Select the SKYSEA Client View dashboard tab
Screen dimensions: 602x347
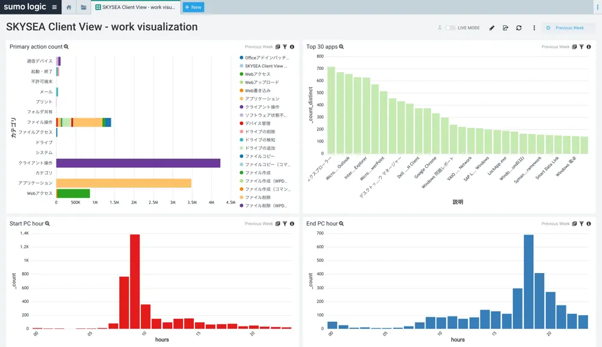pyautogui.click(x=135, y=7)
